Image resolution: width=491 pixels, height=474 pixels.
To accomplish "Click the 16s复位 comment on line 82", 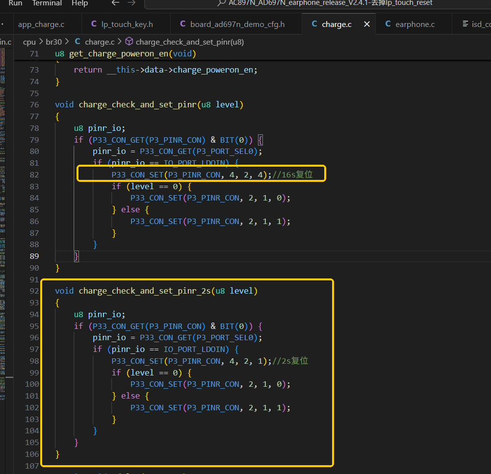I will coord(292,175).
